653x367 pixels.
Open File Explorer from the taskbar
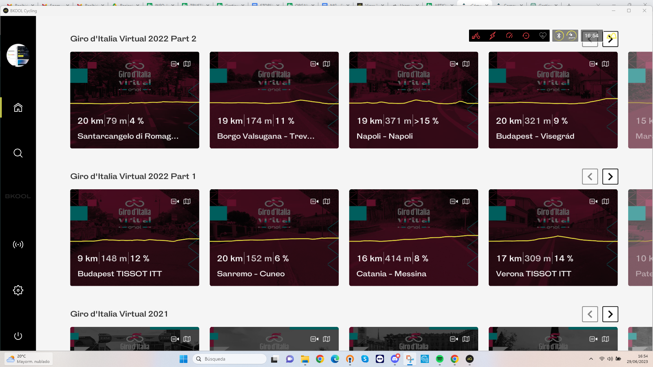point(305,359)
